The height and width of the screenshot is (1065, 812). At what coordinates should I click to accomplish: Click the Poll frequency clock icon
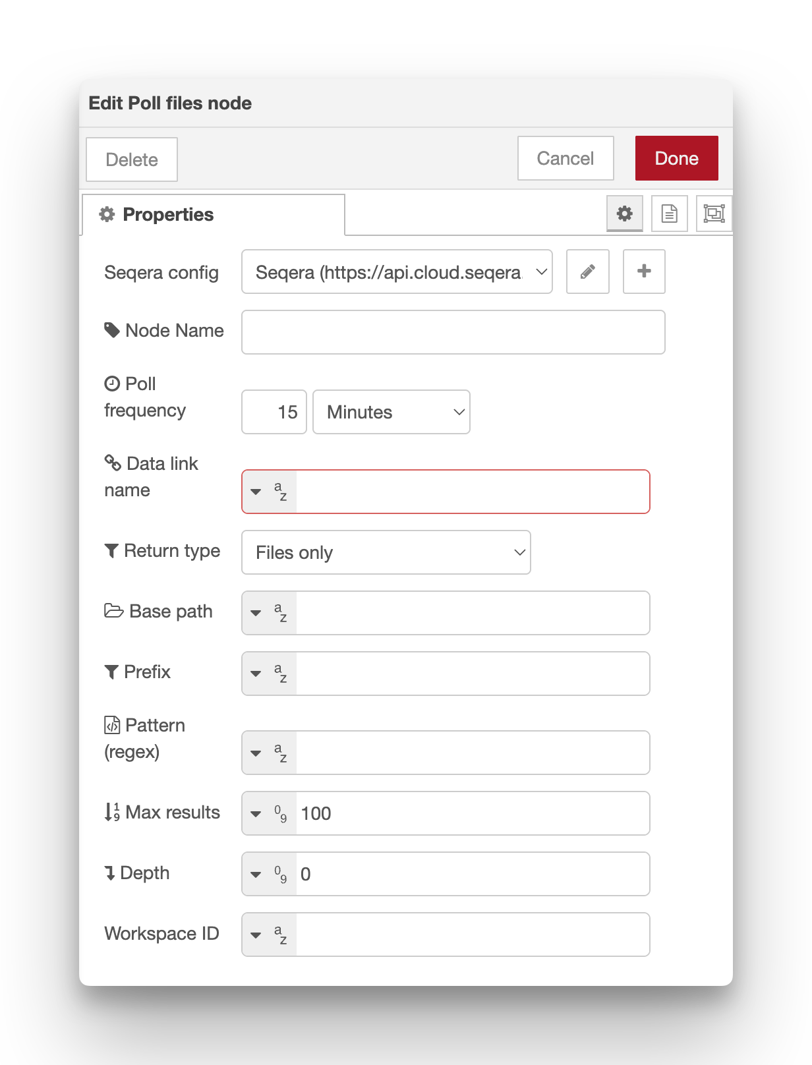click(x=112, y=384)
